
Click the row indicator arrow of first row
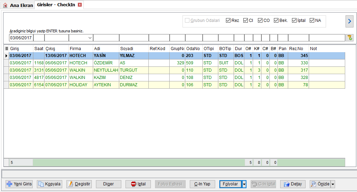click(6, 56)
